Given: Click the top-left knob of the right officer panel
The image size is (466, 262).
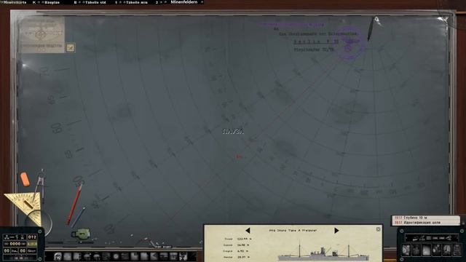Looking at the screenshot, I should (x=401, y=231).
